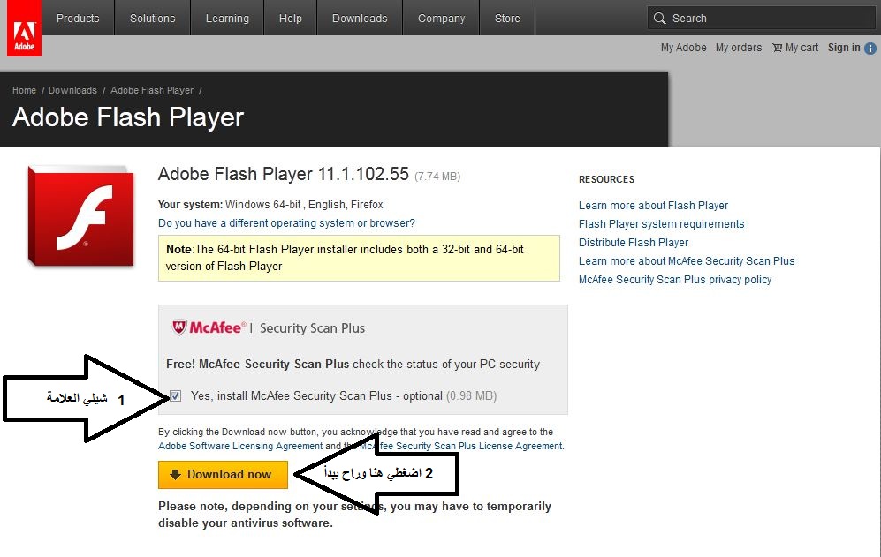Open the Learning menu

click(227, 18)
